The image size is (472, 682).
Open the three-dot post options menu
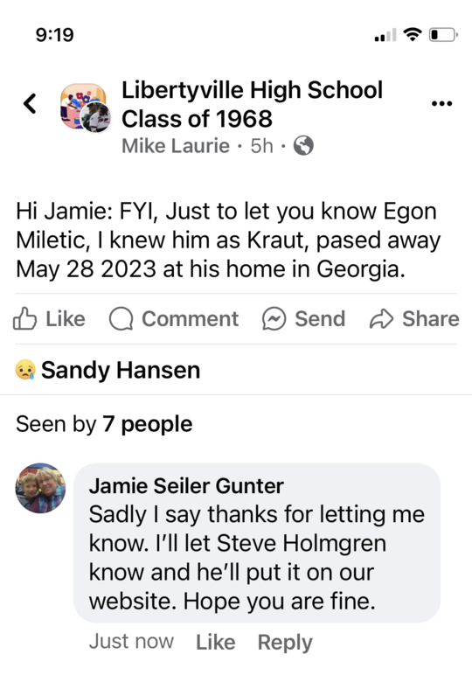pyautogui.click(x=441, y=103)
